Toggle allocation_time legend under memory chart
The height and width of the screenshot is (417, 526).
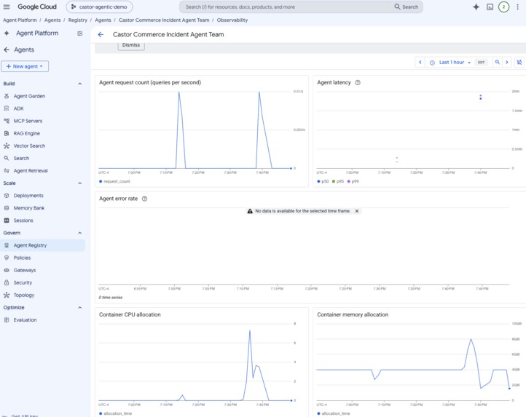pyautogui.click(x=334, y=413)
